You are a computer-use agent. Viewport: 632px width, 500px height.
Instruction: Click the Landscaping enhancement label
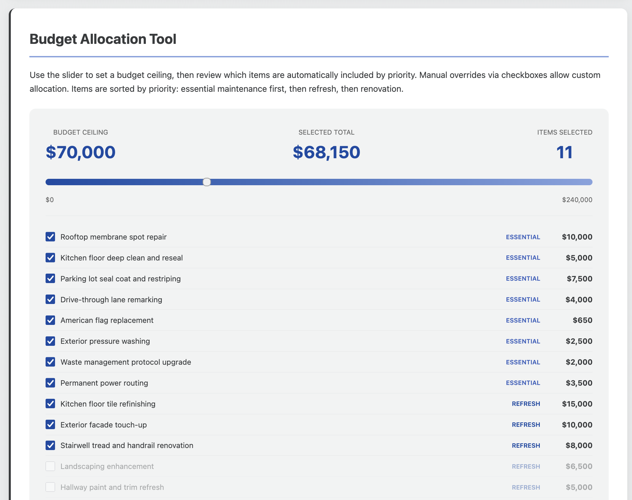point(107,466)
